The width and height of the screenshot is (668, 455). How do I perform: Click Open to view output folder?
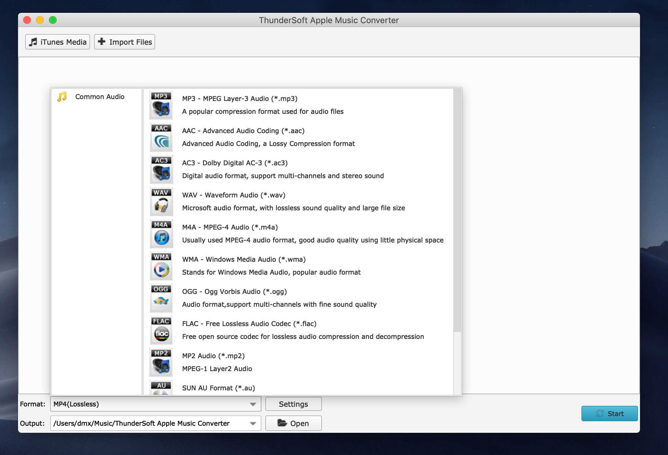point(293,423)
